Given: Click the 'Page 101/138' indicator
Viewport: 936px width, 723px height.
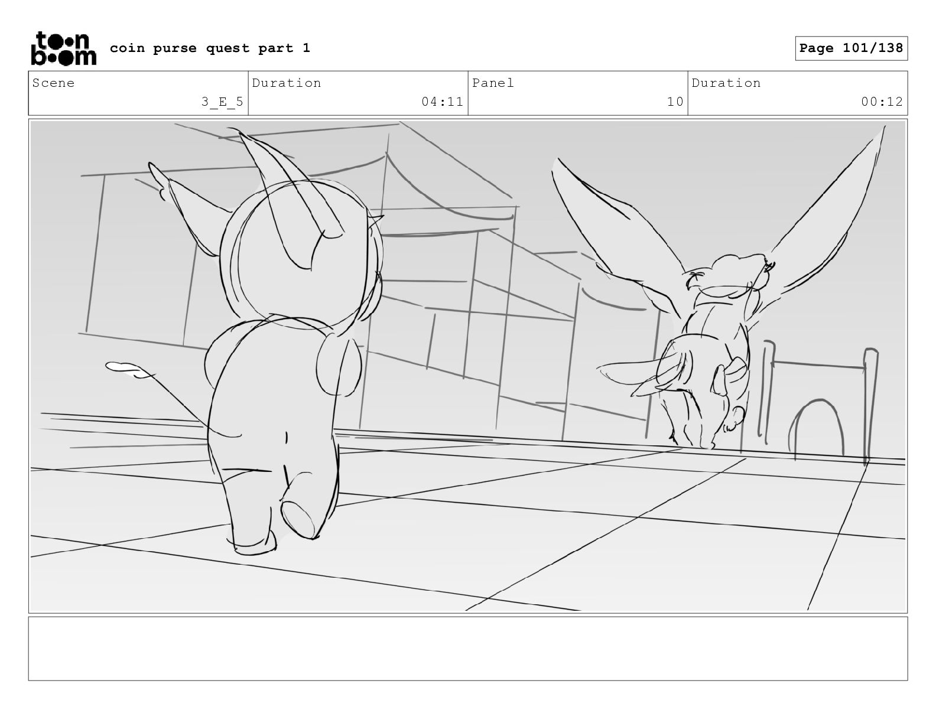Looking at the screenshot, I should click(851, 48).
